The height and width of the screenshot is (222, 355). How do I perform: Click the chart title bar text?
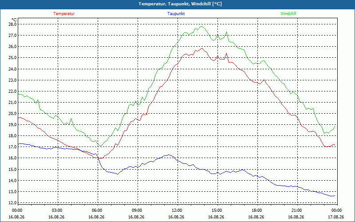(x=180, y=4)
